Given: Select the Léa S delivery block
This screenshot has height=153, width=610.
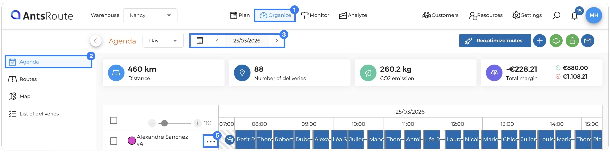Looking at the screenshot, I should pyautogui.click(x=339, y=139).
